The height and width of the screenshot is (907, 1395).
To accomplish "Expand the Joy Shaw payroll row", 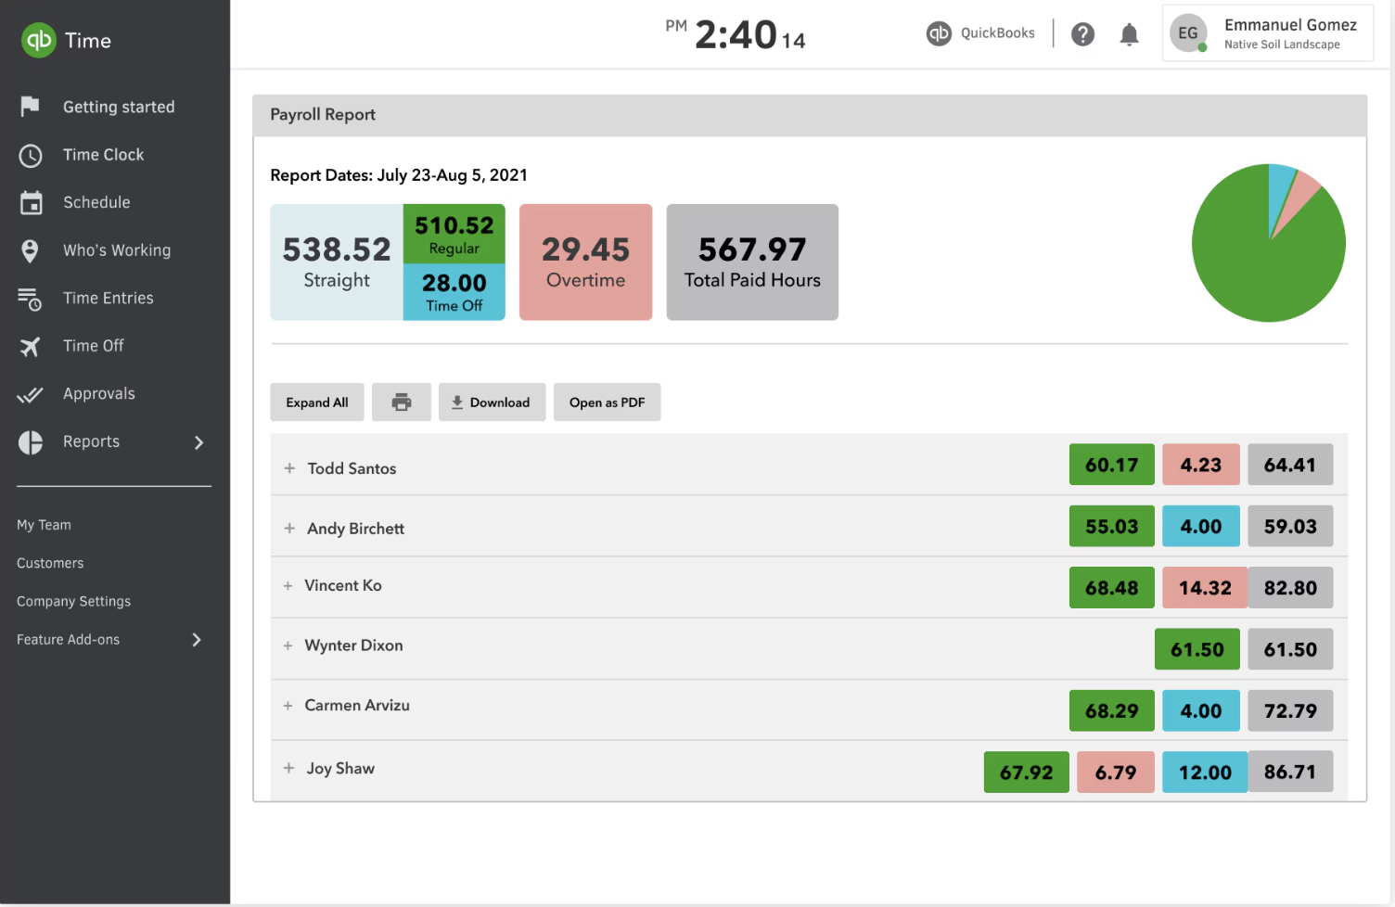I will click(288, 768).
